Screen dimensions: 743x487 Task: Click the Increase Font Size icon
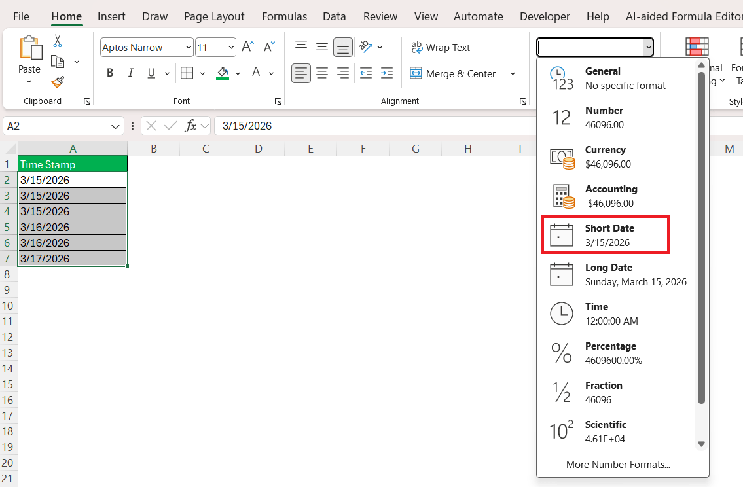tap(247, 47)
